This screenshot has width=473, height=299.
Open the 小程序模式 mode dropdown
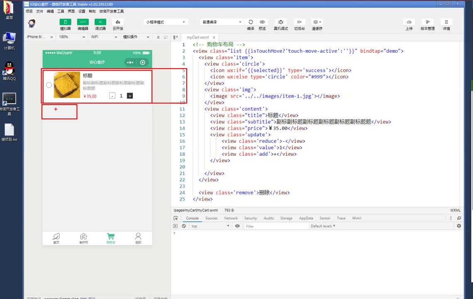click(166, 22)
